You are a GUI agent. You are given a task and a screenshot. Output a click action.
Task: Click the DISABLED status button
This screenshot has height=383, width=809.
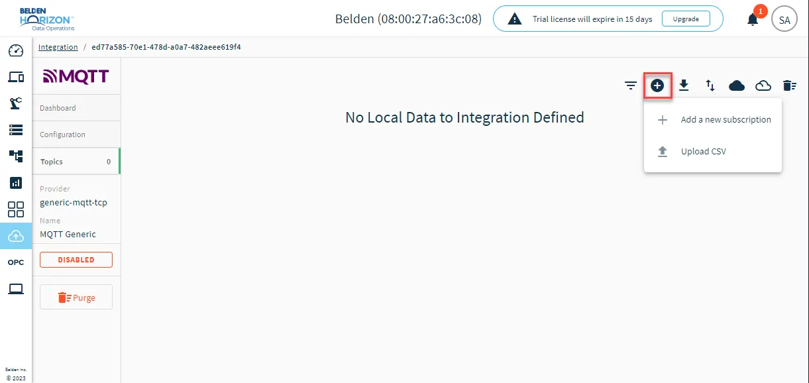click(76, 260)
